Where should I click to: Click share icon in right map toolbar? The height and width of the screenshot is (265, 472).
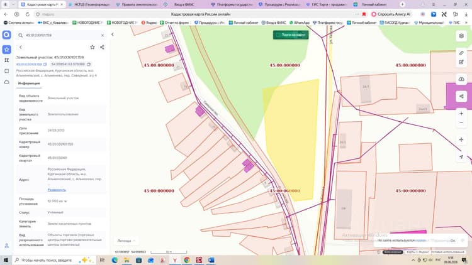(x=461, y=97)
